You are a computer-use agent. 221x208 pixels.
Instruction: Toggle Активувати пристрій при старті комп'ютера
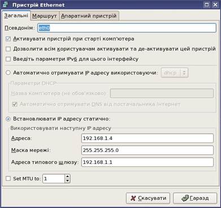tap(8, 39)
